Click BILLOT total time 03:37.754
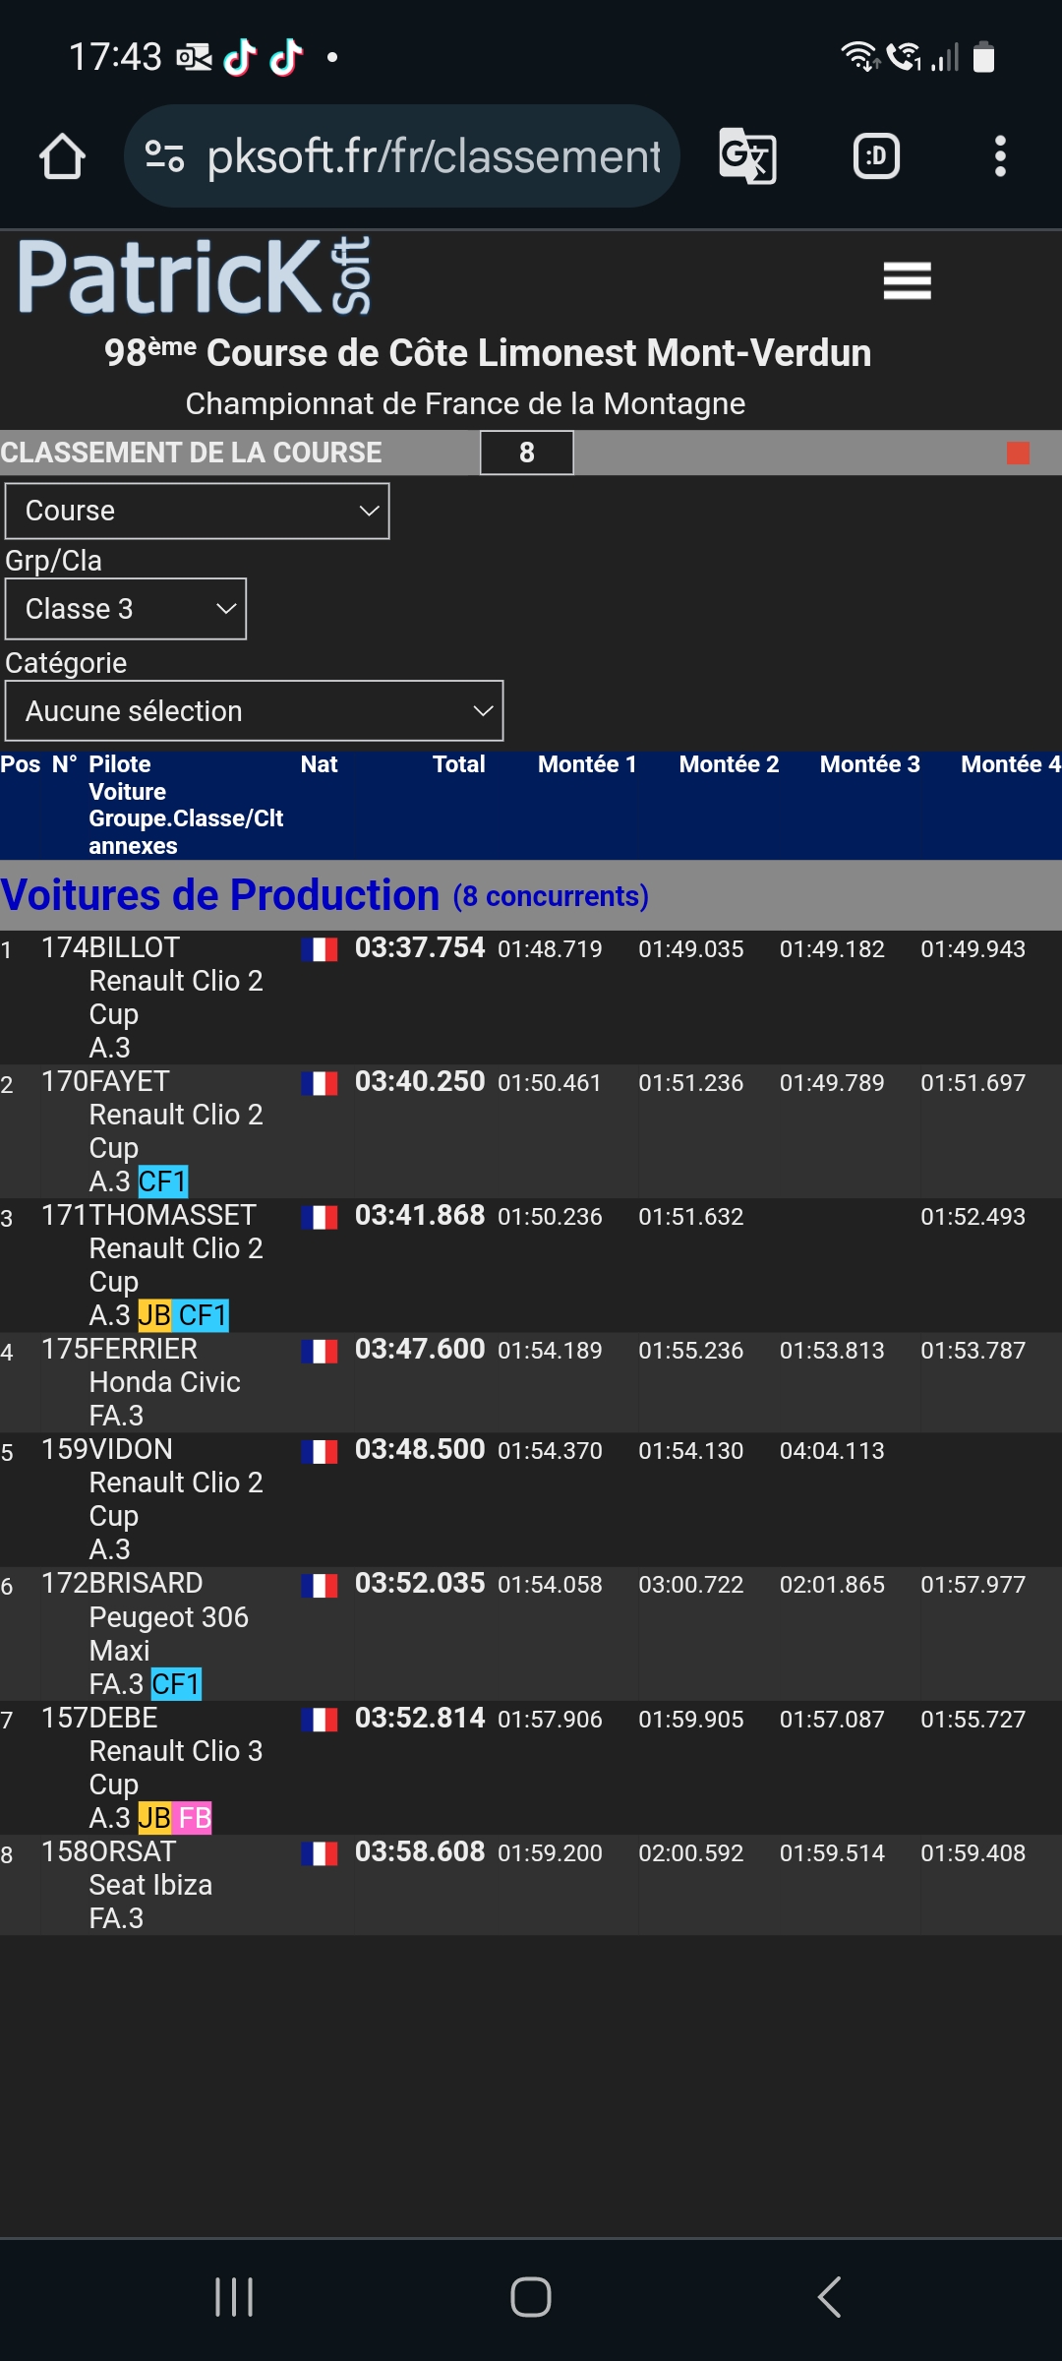This screenshot has width=1062, height=2361. click(x=420, y=947)
